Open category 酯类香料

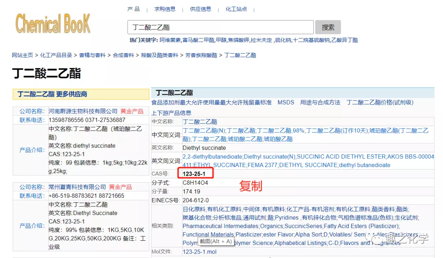coord(383,209)
